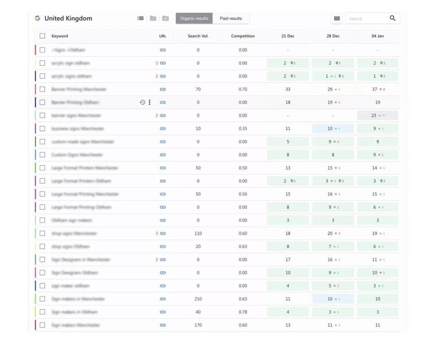The image size is (440, 343).
Task: Click the 04 Jan date column header
Action: tap(378, 36)
